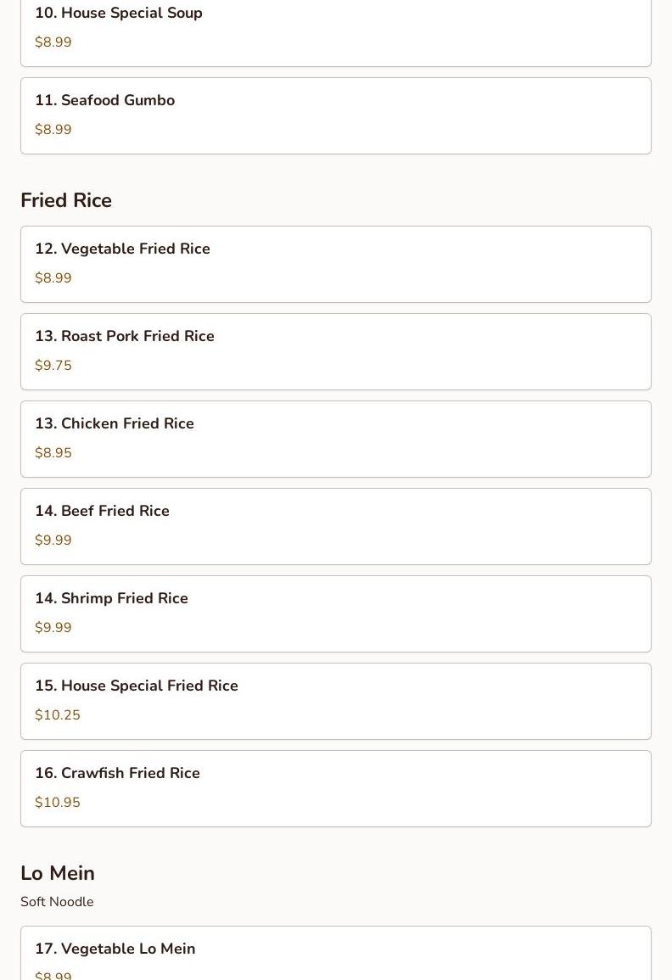Viewport: 672px width, 980px height.
Task: Click the $8.95 Chicken Fried Rice price
Action: click(53, 453)
